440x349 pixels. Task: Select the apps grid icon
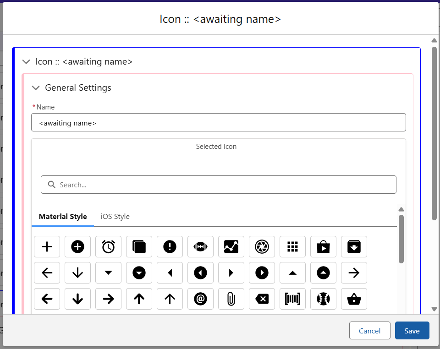292,247
